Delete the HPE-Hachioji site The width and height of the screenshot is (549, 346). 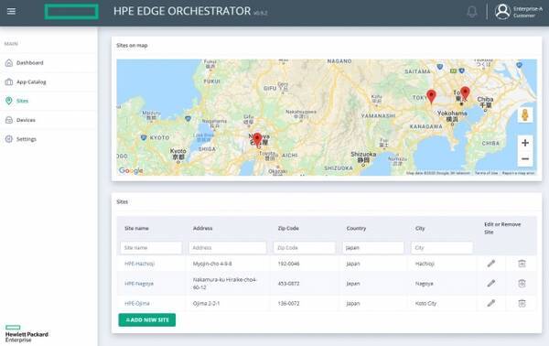click(522, 264)
